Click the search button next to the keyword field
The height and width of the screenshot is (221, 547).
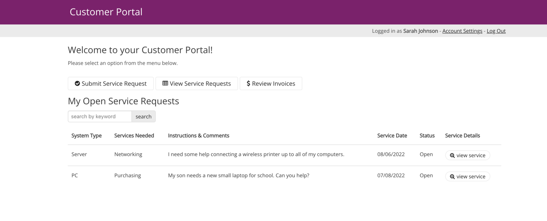[143, 116]
